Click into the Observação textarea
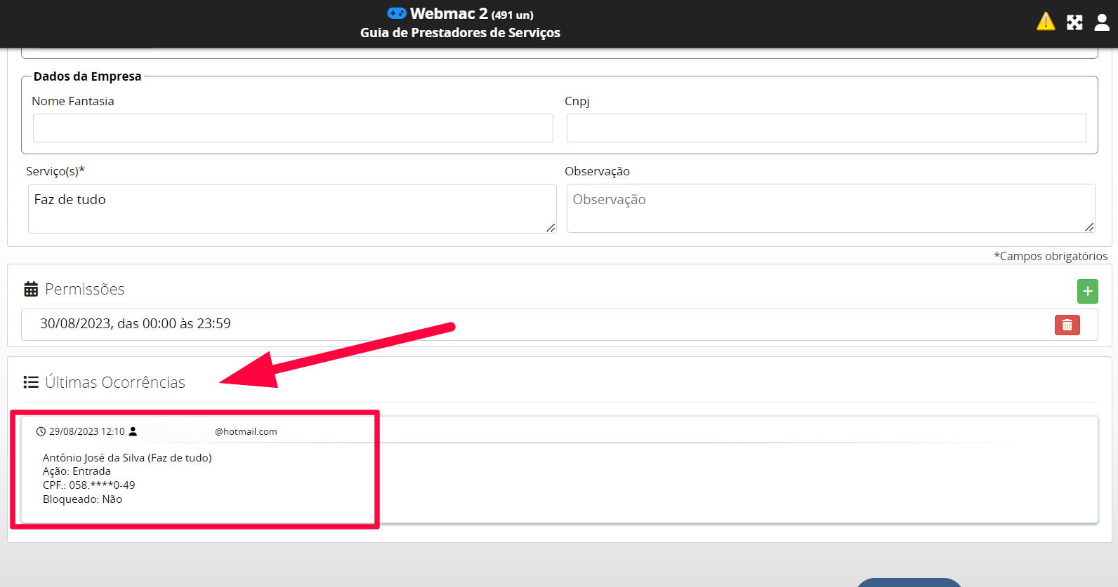The width and height of the screenshot is (1118, 587). 829,208
